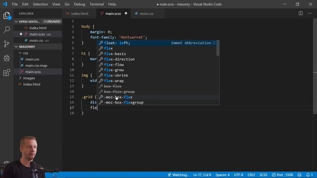Click Ln 17, Col 8 to go to line
This screenshot has height=178, width=317.
[x=202, y=175]
